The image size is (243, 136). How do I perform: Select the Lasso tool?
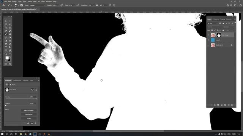click(x=6, y=24)
